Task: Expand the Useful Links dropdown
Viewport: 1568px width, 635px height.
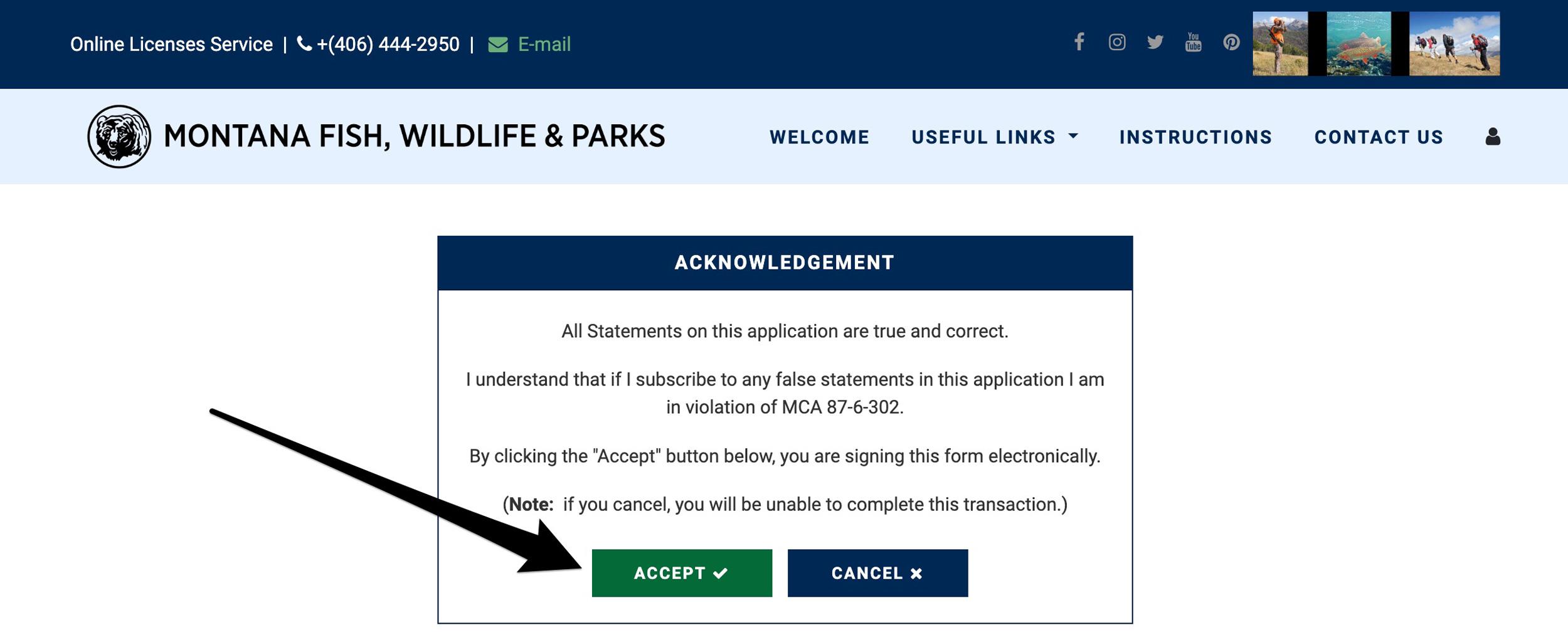Action: click(983, 137)
